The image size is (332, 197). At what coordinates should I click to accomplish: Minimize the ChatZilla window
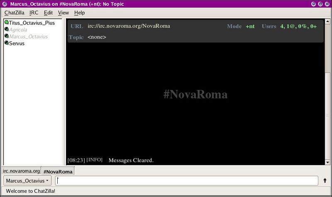(x=314, y=4)
